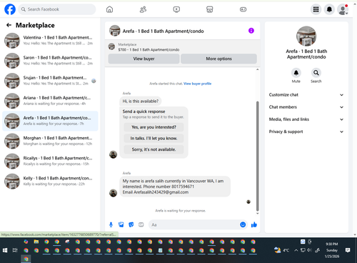Image resolution: width=357 pixels, height=263 pixels.
Task: Open File Explorer from the taskbar
Action: (x=36, y=242)
